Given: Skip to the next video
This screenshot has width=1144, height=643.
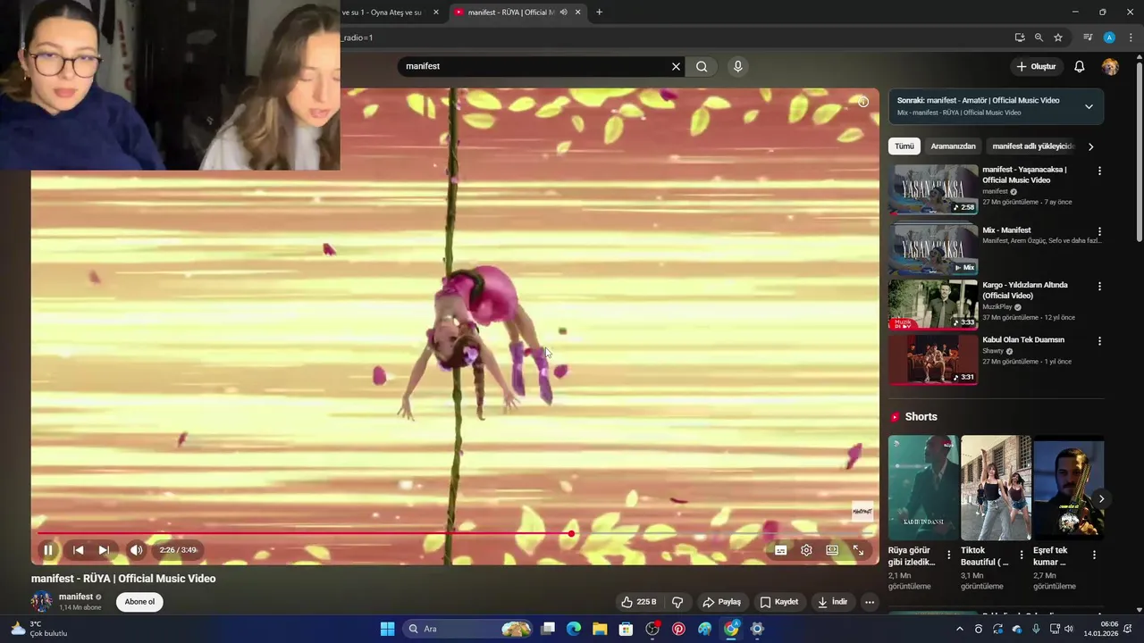Looking at the screenshot, I should tap(104, 550).
